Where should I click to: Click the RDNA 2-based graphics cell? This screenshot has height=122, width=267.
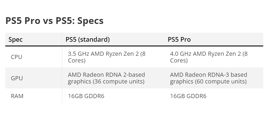[x=107, y=78]
